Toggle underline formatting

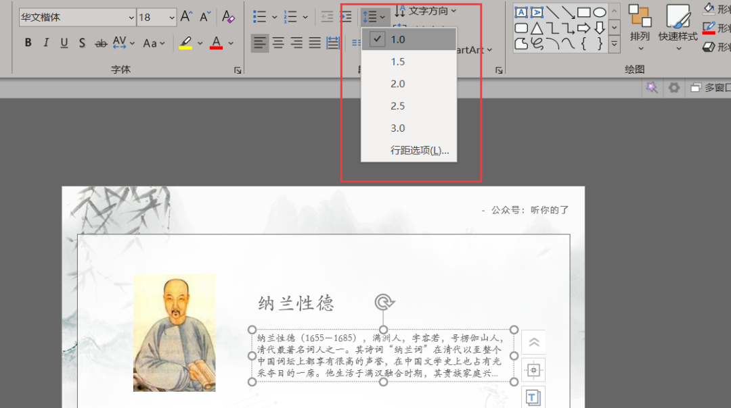point(64,43)
